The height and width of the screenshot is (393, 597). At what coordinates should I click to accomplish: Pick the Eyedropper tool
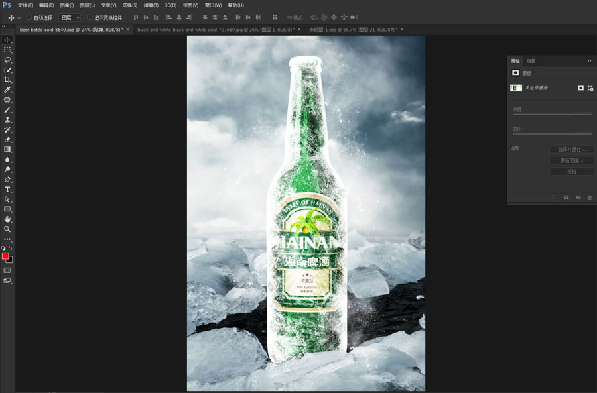pyautogui.click(x=7, y=89)
